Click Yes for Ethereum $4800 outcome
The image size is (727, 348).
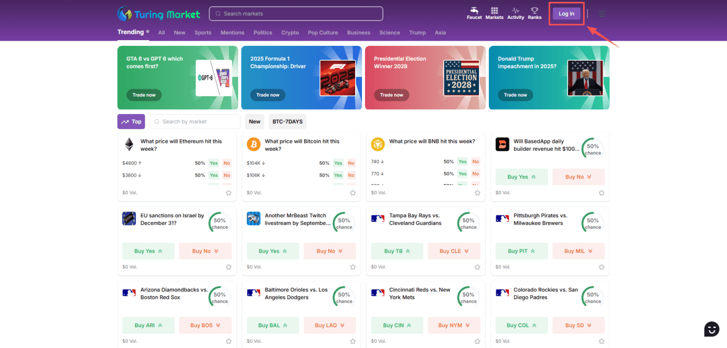213,163
